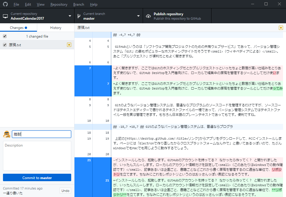Minimize the GitHub Desktop window
Viewport: 286px width, 197px height.
click(x=253, y=4)
